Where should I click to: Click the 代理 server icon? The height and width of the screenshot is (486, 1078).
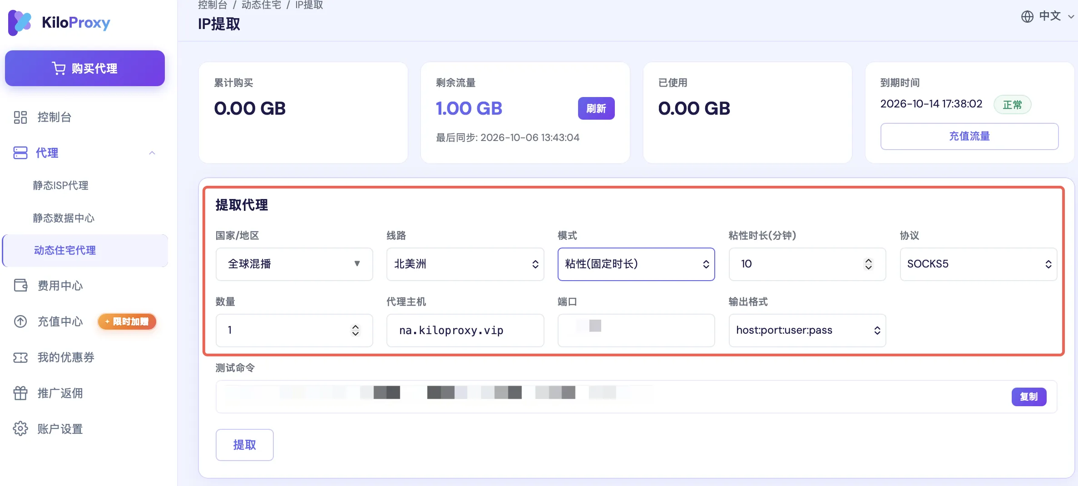coord(20,153)
